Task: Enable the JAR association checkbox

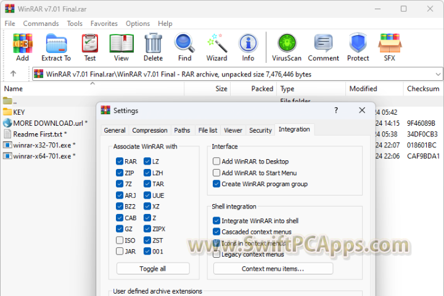Action: click(120, 251)
